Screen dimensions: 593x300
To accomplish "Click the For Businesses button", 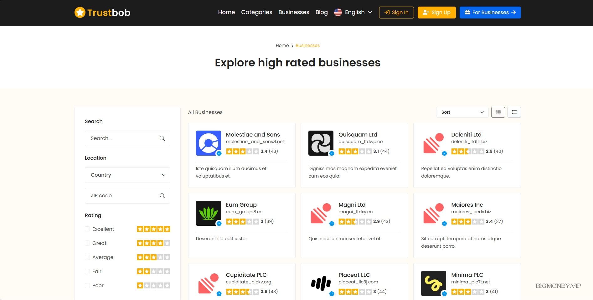I will (490, 13).
